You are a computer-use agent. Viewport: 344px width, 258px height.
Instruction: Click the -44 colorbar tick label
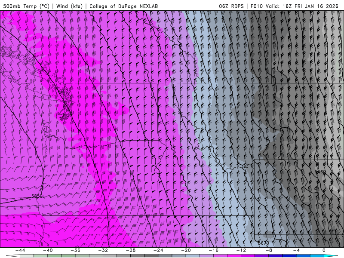click(20, 250)
